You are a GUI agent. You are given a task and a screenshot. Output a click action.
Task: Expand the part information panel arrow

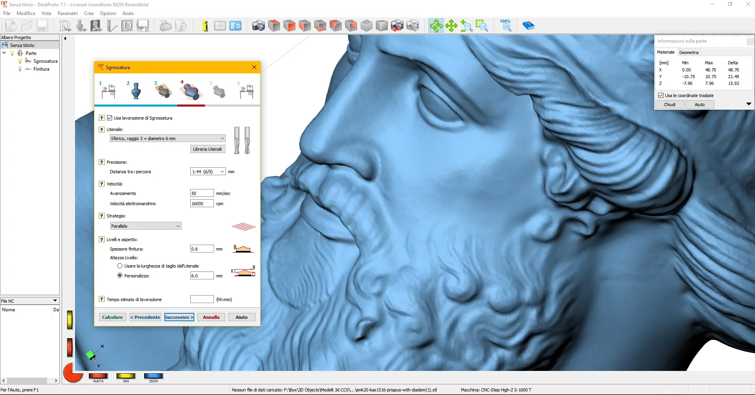[x=748, y=104]
